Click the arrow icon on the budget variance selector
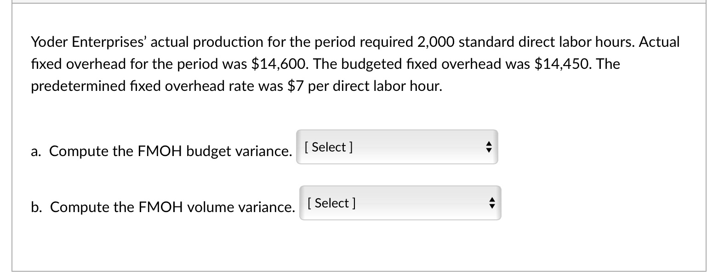This screenshot has height=280, width=713. pos(489,147)
